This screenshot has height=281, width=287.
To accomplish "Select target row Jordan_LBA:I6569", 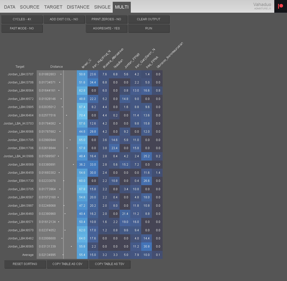I will 21,165.
